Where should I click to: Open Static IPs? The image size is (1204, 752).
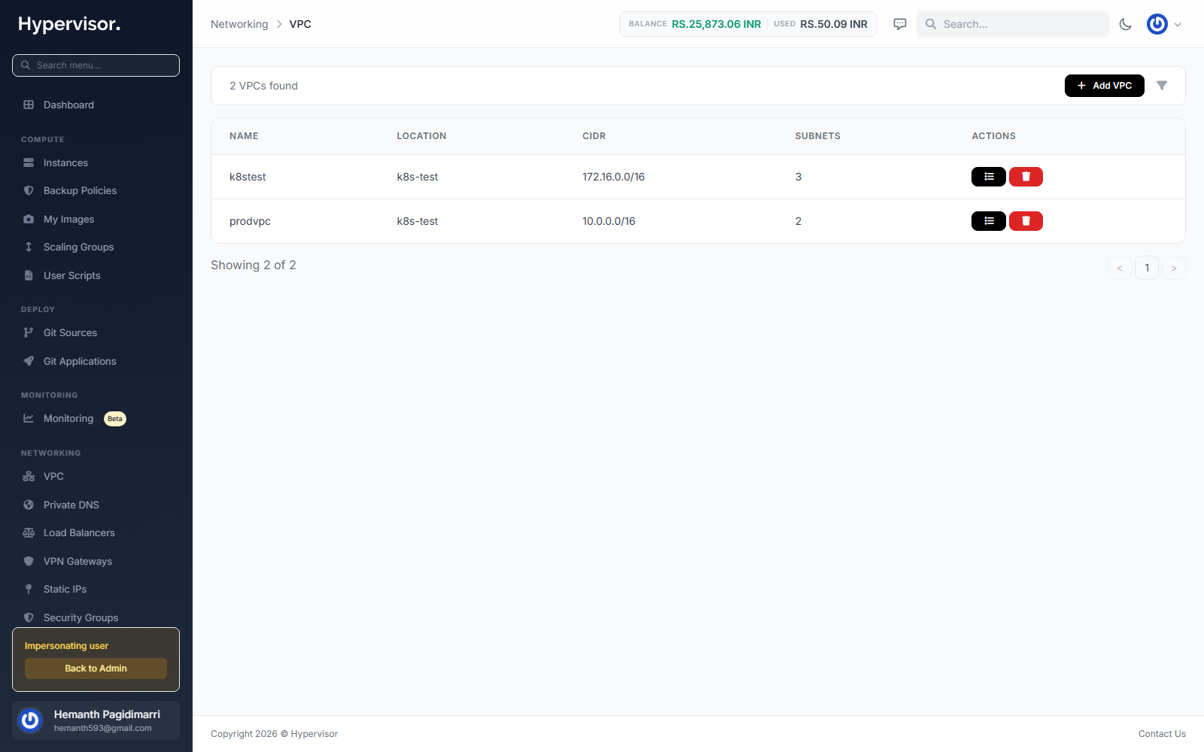(x=96, y=590)
